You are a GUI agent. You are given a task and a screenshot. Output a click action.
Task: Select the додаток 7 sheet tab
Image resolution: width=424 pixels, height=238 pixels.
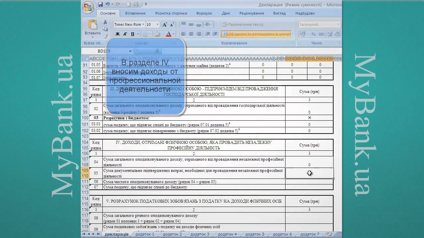310,234
